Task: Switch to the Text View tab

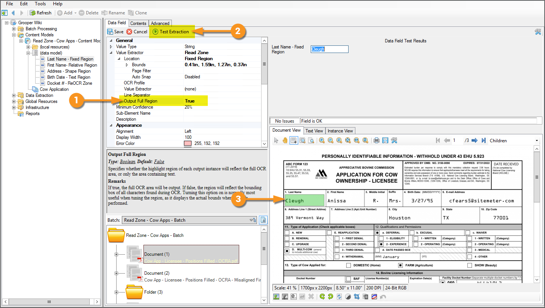Action: tap(314, 131)
